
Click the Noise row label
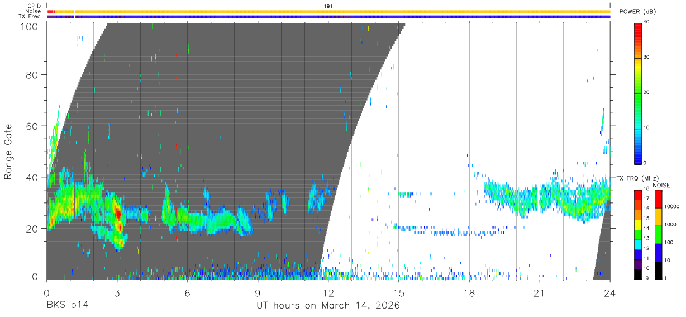(x=32, y=11)
